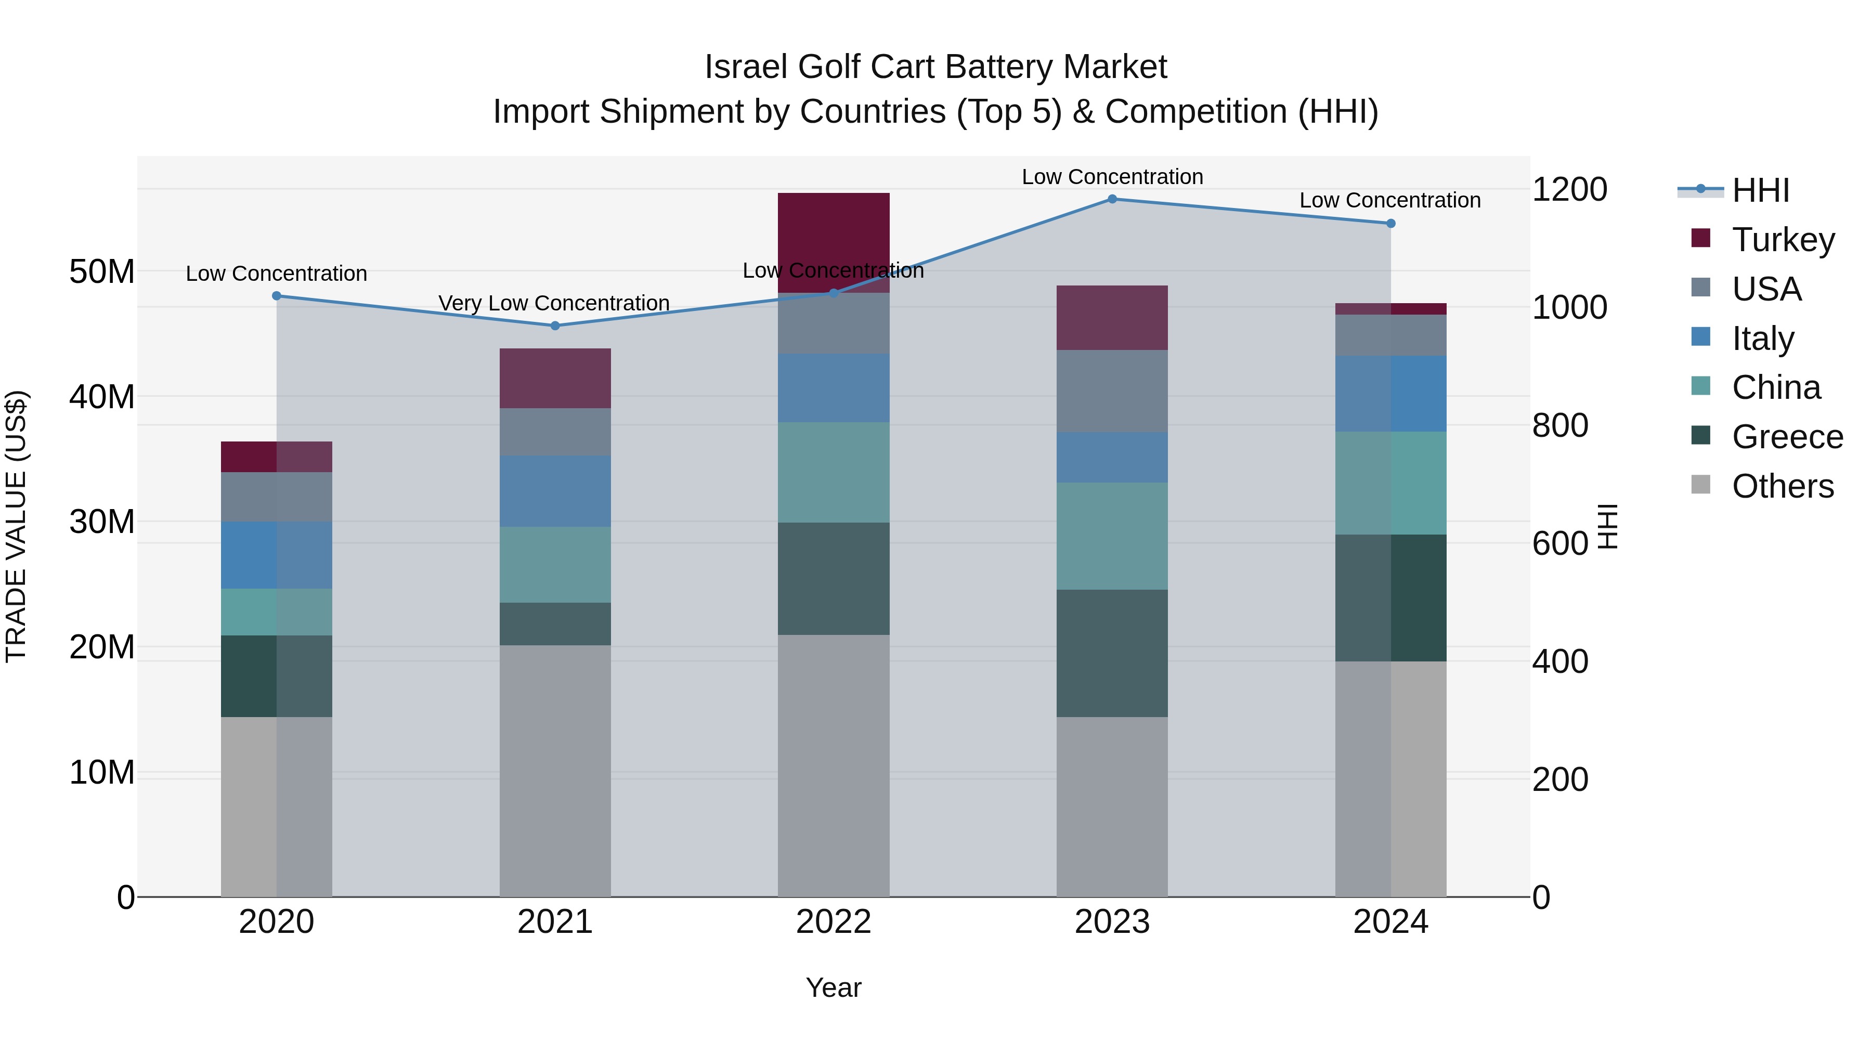Image resolution: width=1872 pixels, height=1053 pixels.
Task: Click the Greece segment of 2023 bar
Action: pyautogui.click(x=1112, y=653)
